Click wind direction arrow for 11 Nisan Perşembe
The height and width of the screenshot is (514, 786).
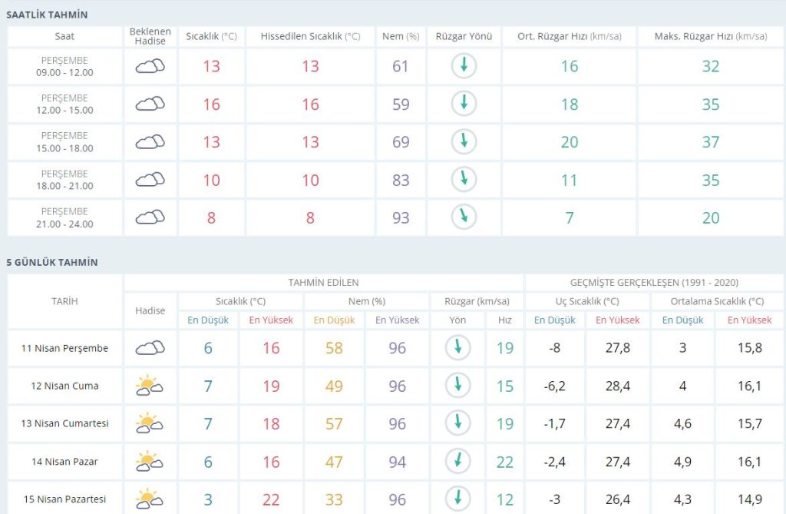458,348
